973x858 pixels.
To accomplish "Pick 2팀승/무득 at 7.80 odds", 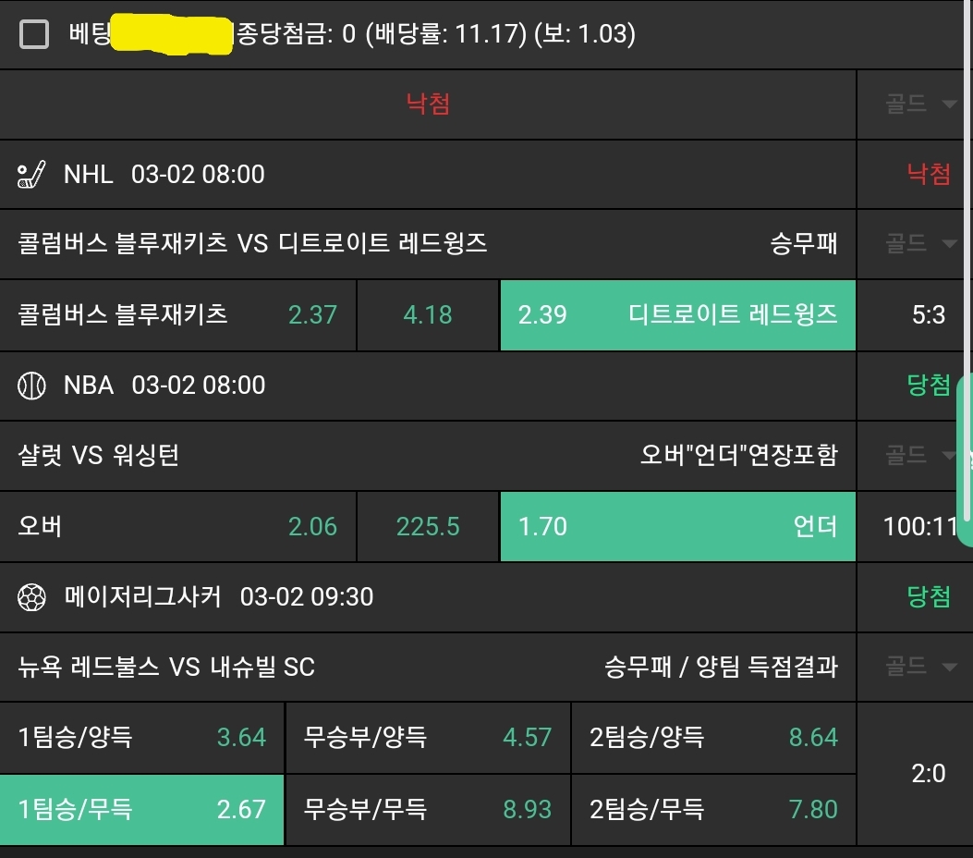I will (713, 810).
